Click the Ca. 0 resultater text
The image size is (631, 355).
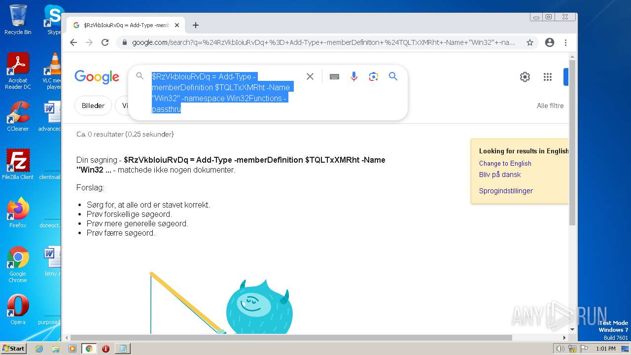(125, 134)
